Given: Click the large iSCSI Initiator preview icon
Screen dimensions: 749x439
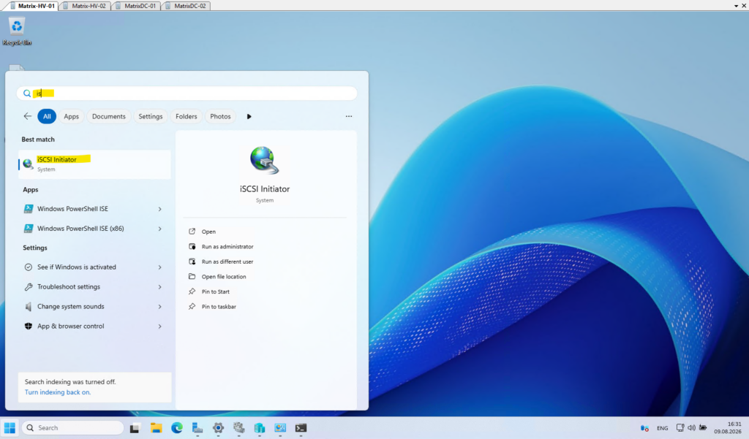Looking at the screenshot, I should point(265,160).
